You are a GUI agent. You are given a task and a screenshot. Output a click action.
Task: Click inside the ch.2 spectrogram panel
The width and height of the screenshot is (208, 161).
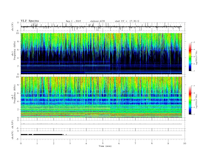[x=101, y=97]
